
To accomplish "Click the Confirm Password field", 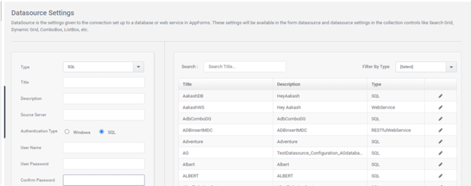I will coord(103,180).
